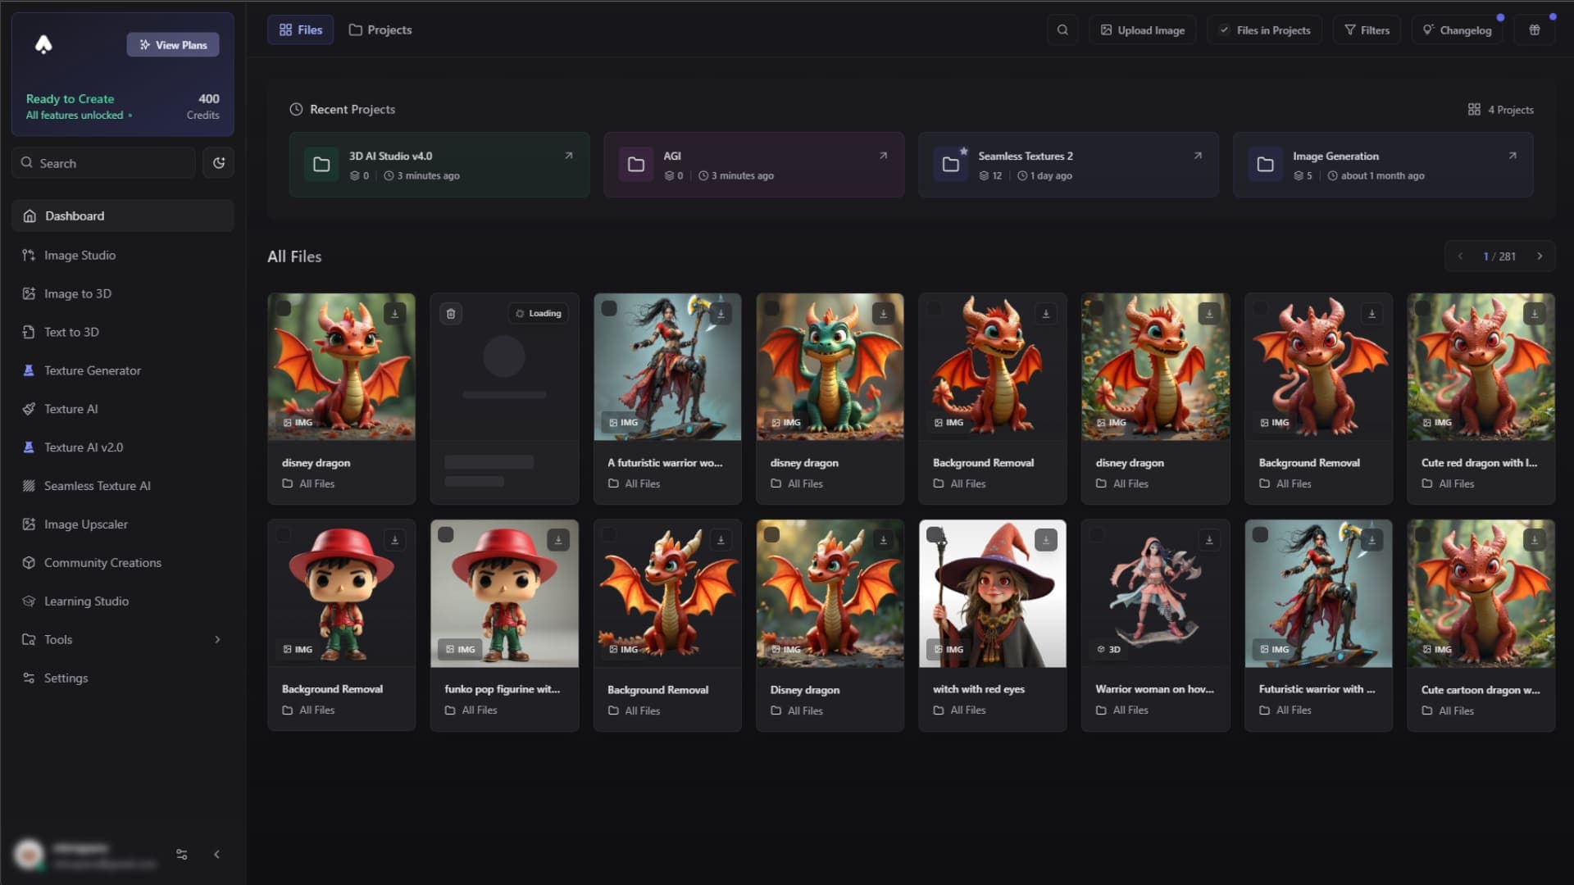This screenshot has width=1574, height=885.
Task: Click the Files tab
Action: pyautogui.click(x=301, y=29)
